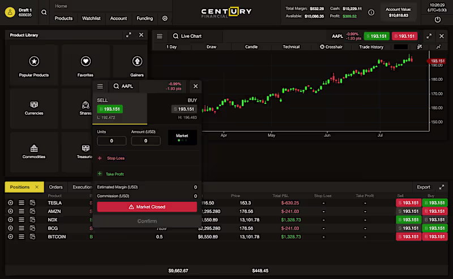
Task: Open the BITCOIN row menu icon
Action: (22, 237)
